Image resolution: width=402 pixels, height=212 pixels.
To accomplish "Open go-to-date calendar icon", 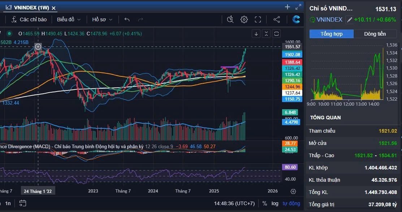I will coord(22,203).
